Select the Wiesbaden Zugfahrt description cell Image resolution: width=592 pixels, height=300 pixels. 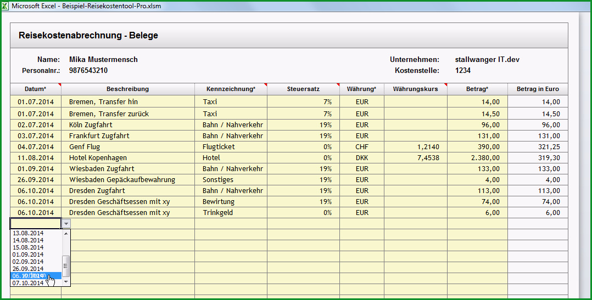127,168
